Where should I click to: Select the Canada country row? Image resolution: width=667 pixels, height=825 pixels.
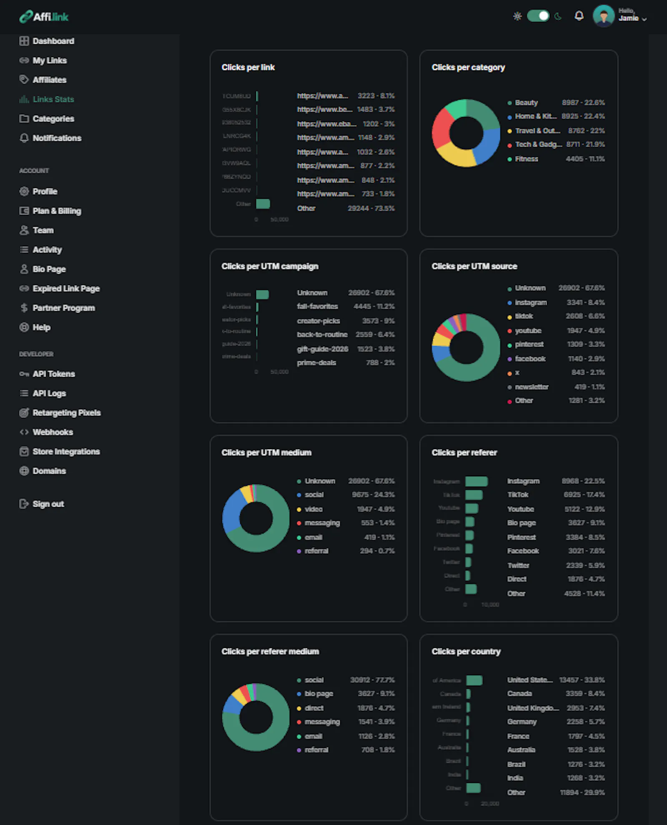tap(556, 693)
